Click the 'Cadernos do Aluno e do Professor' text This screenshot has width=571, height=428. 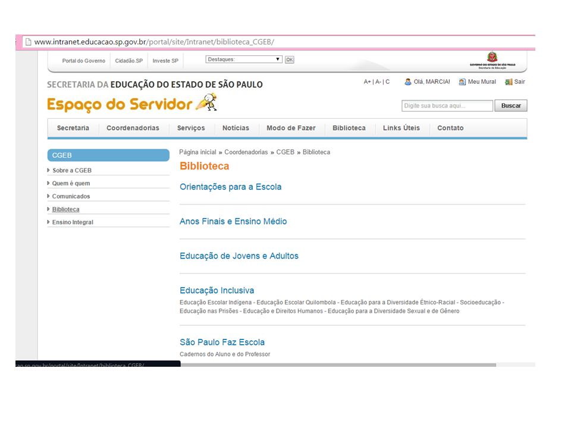(225, 354)
